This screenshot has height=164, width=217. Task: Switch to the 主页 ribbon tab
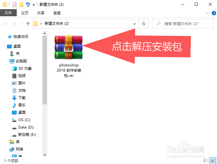tap(25, 13)
